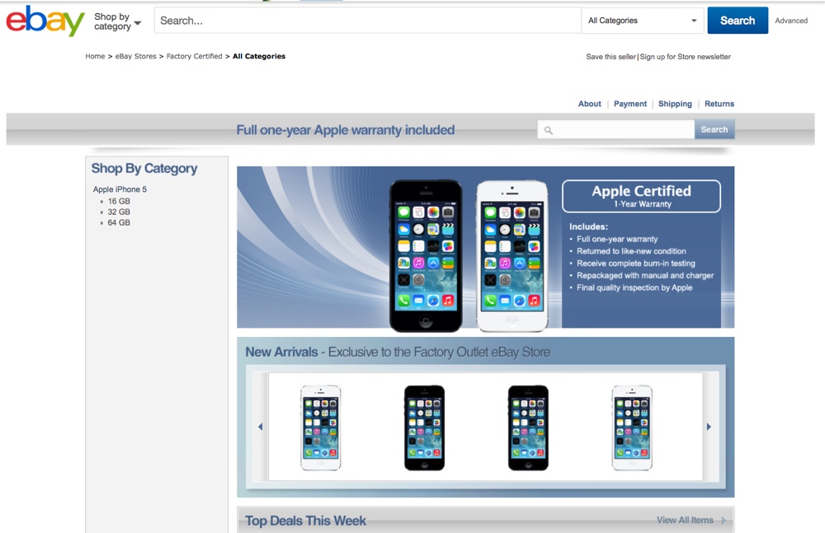Click the All Categories breadcrumb text
Image resolution: width=825 pixels, height=533 pixels.
259,56
